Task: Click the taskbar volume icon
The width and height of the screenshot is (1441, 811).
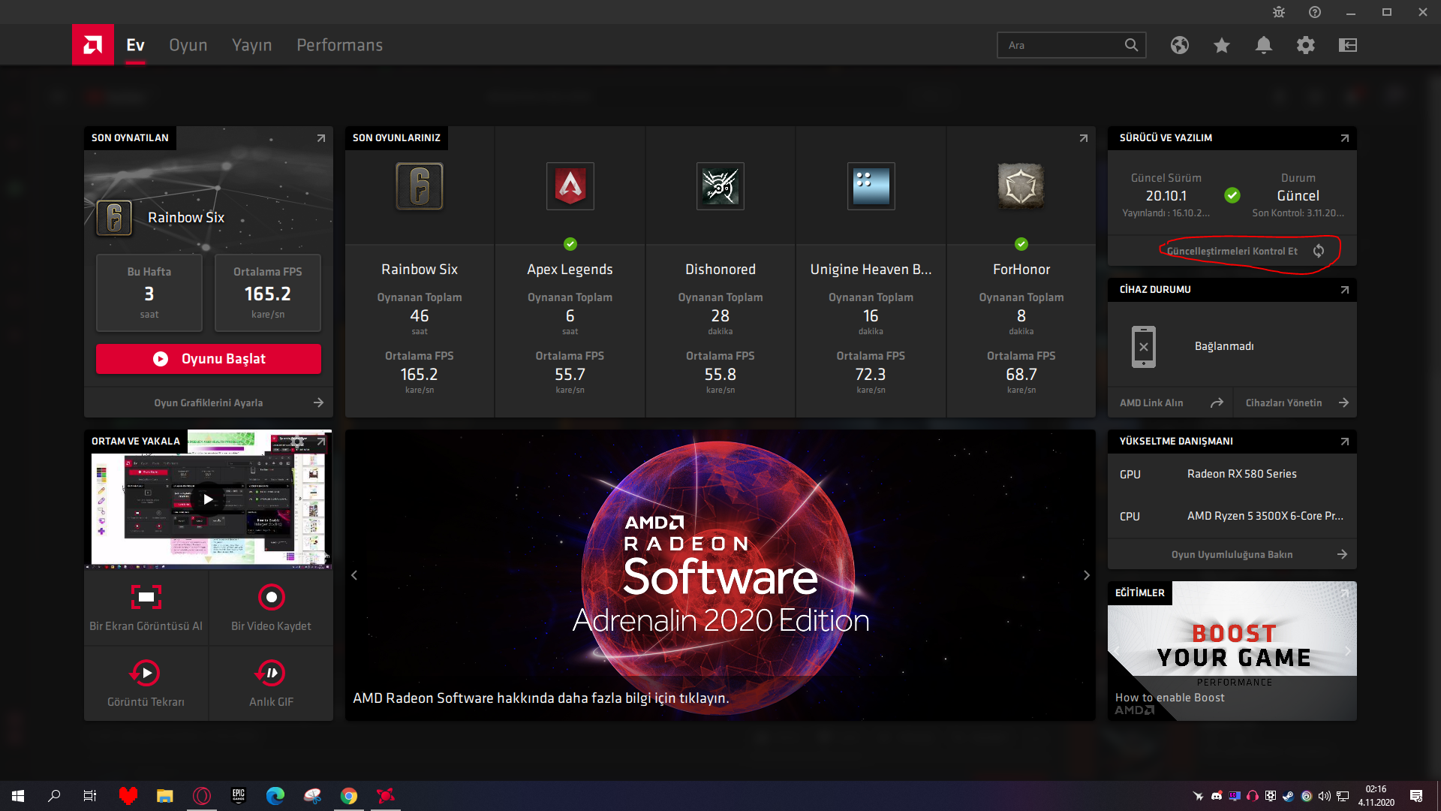Action: 1324,796
